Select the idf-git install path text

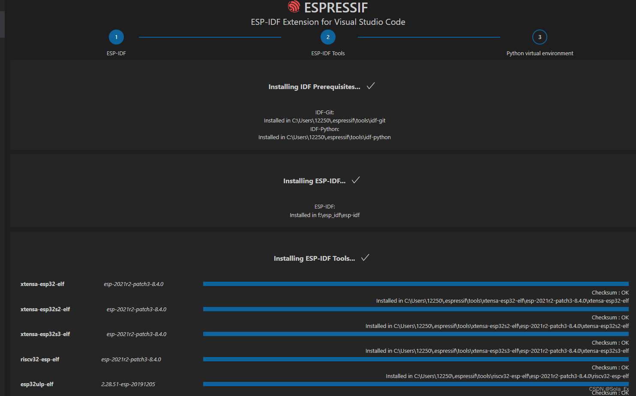[x=324, y=121]
